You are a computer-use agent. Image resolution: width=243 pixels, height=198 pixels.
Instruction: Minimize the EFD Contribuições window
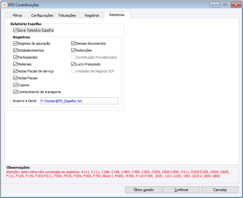pos(215,5)
